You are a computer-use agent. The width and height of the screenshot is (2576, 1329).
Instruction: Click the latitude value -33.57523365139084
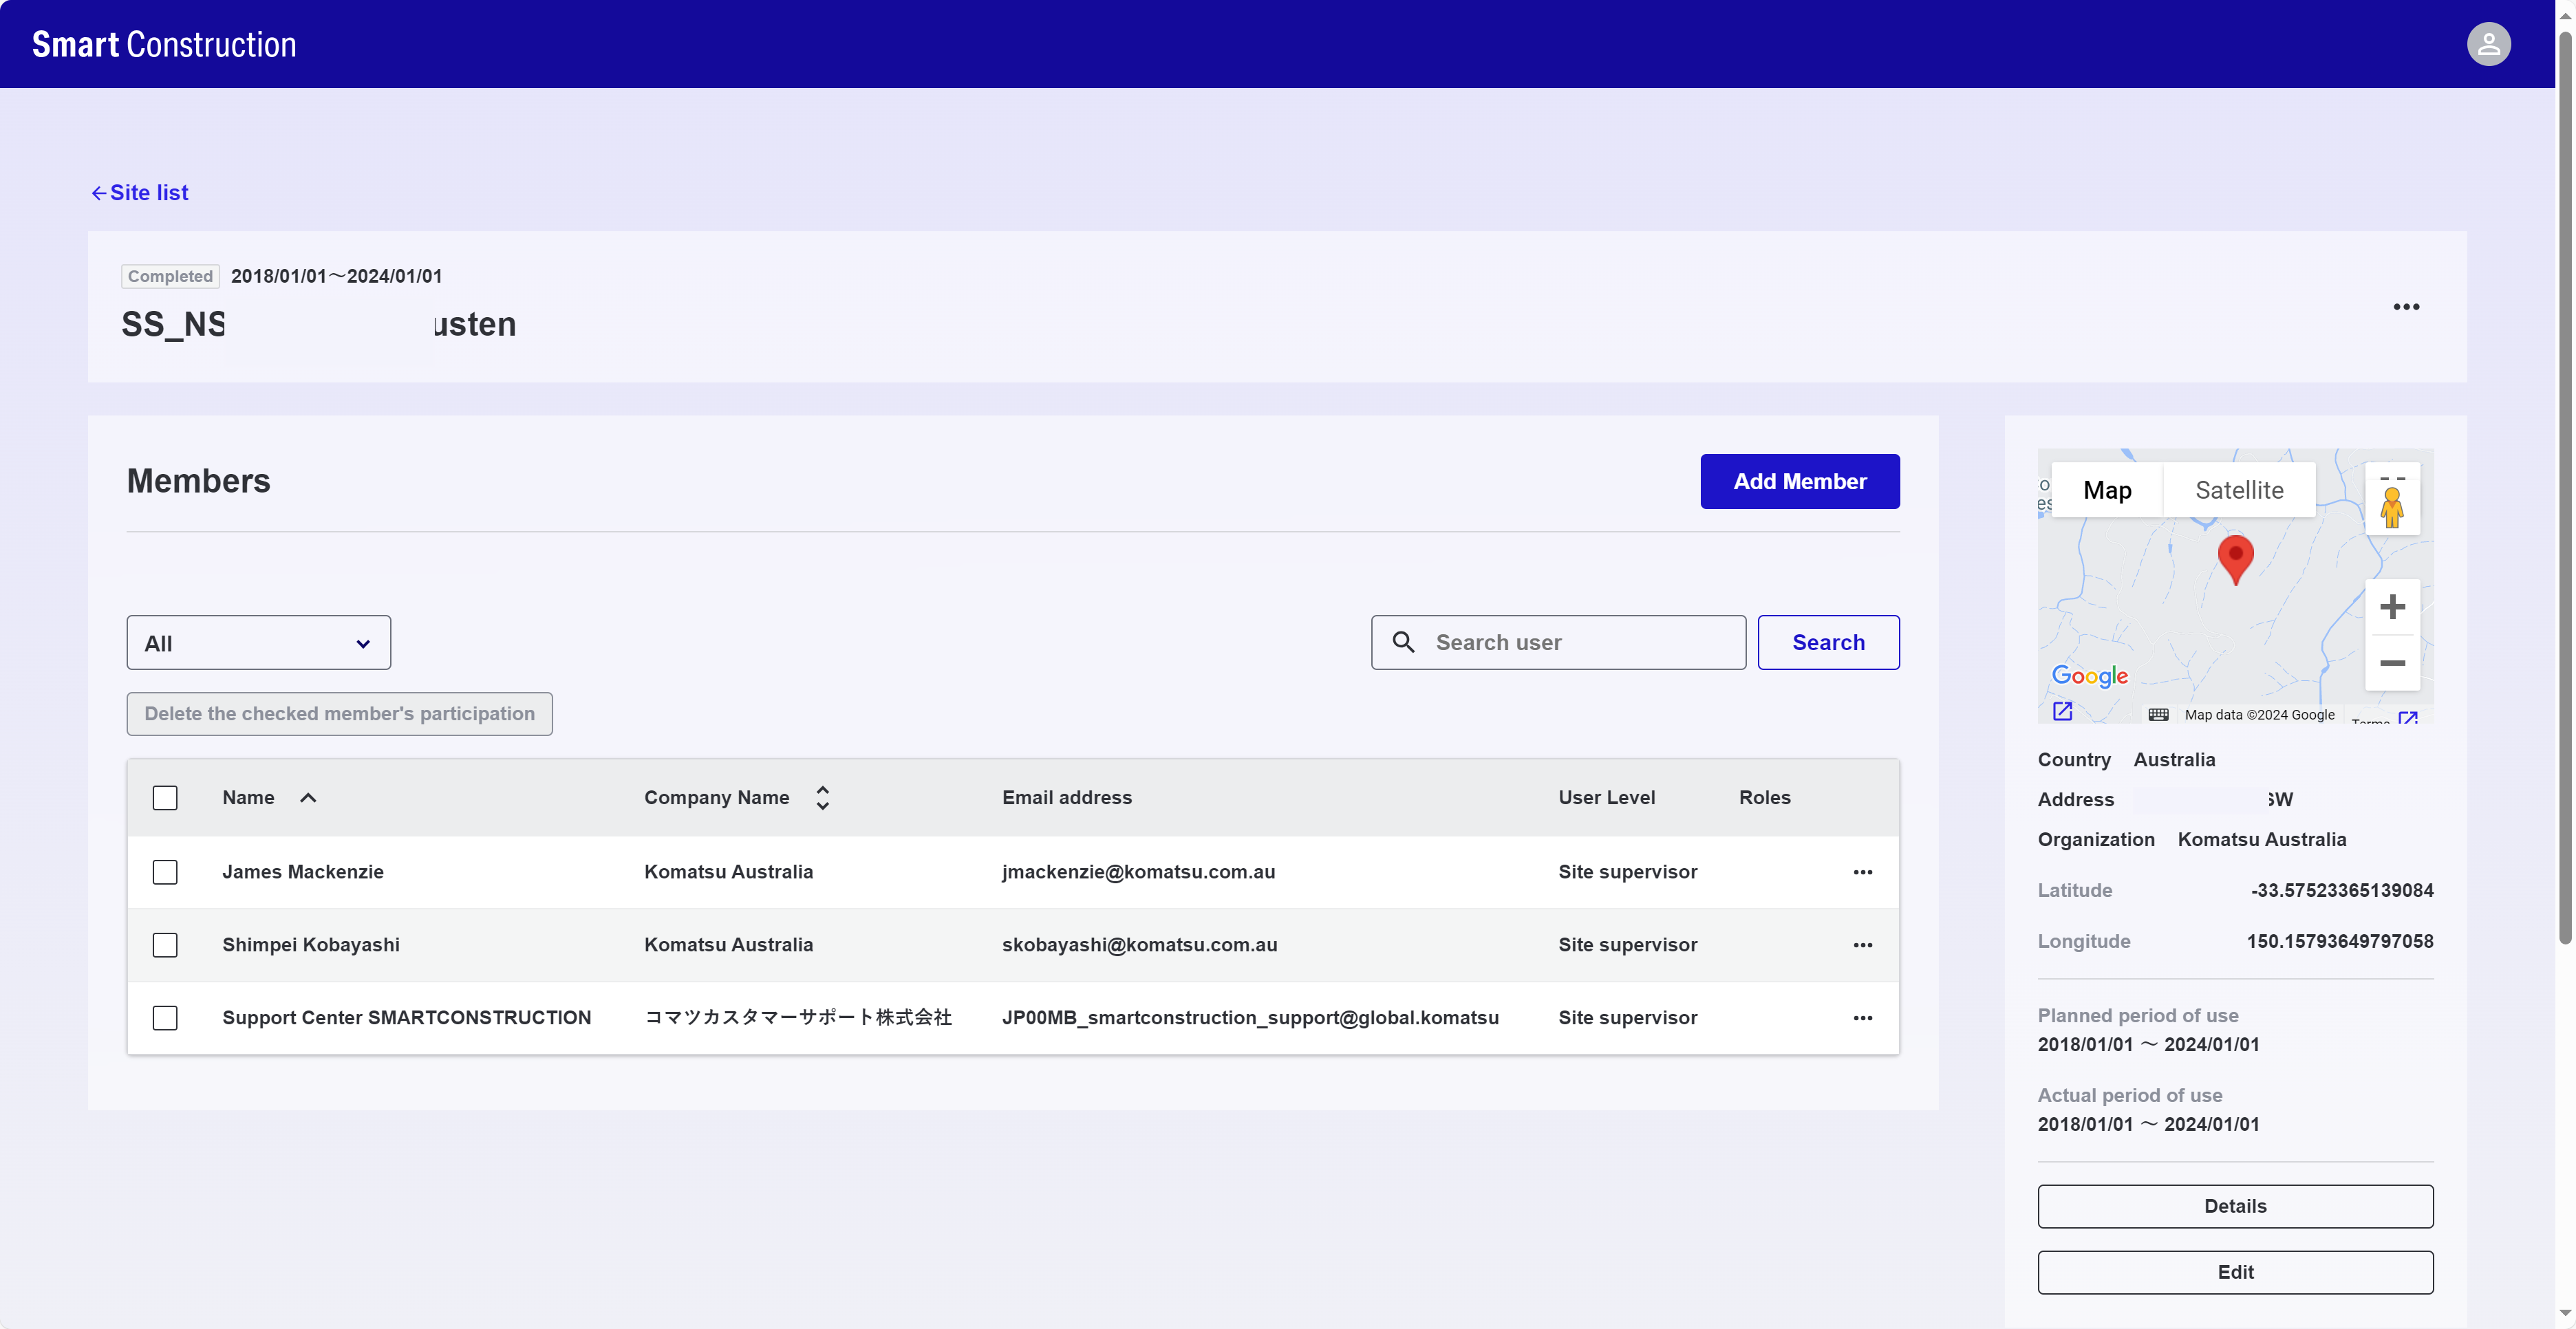coord(2342,891)
